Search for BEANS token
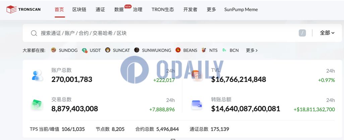Image resolution: width=344 pixels, height=140 pixels. pyautogui.click(x=190, y=50)
